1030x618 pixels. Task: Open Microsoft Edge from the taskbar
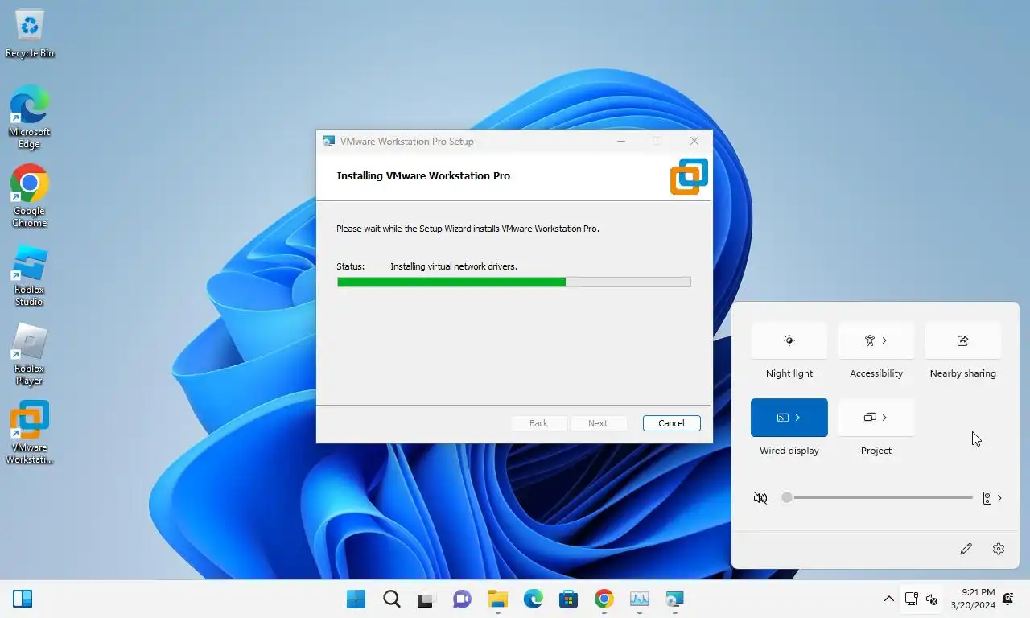pos(534,599)
